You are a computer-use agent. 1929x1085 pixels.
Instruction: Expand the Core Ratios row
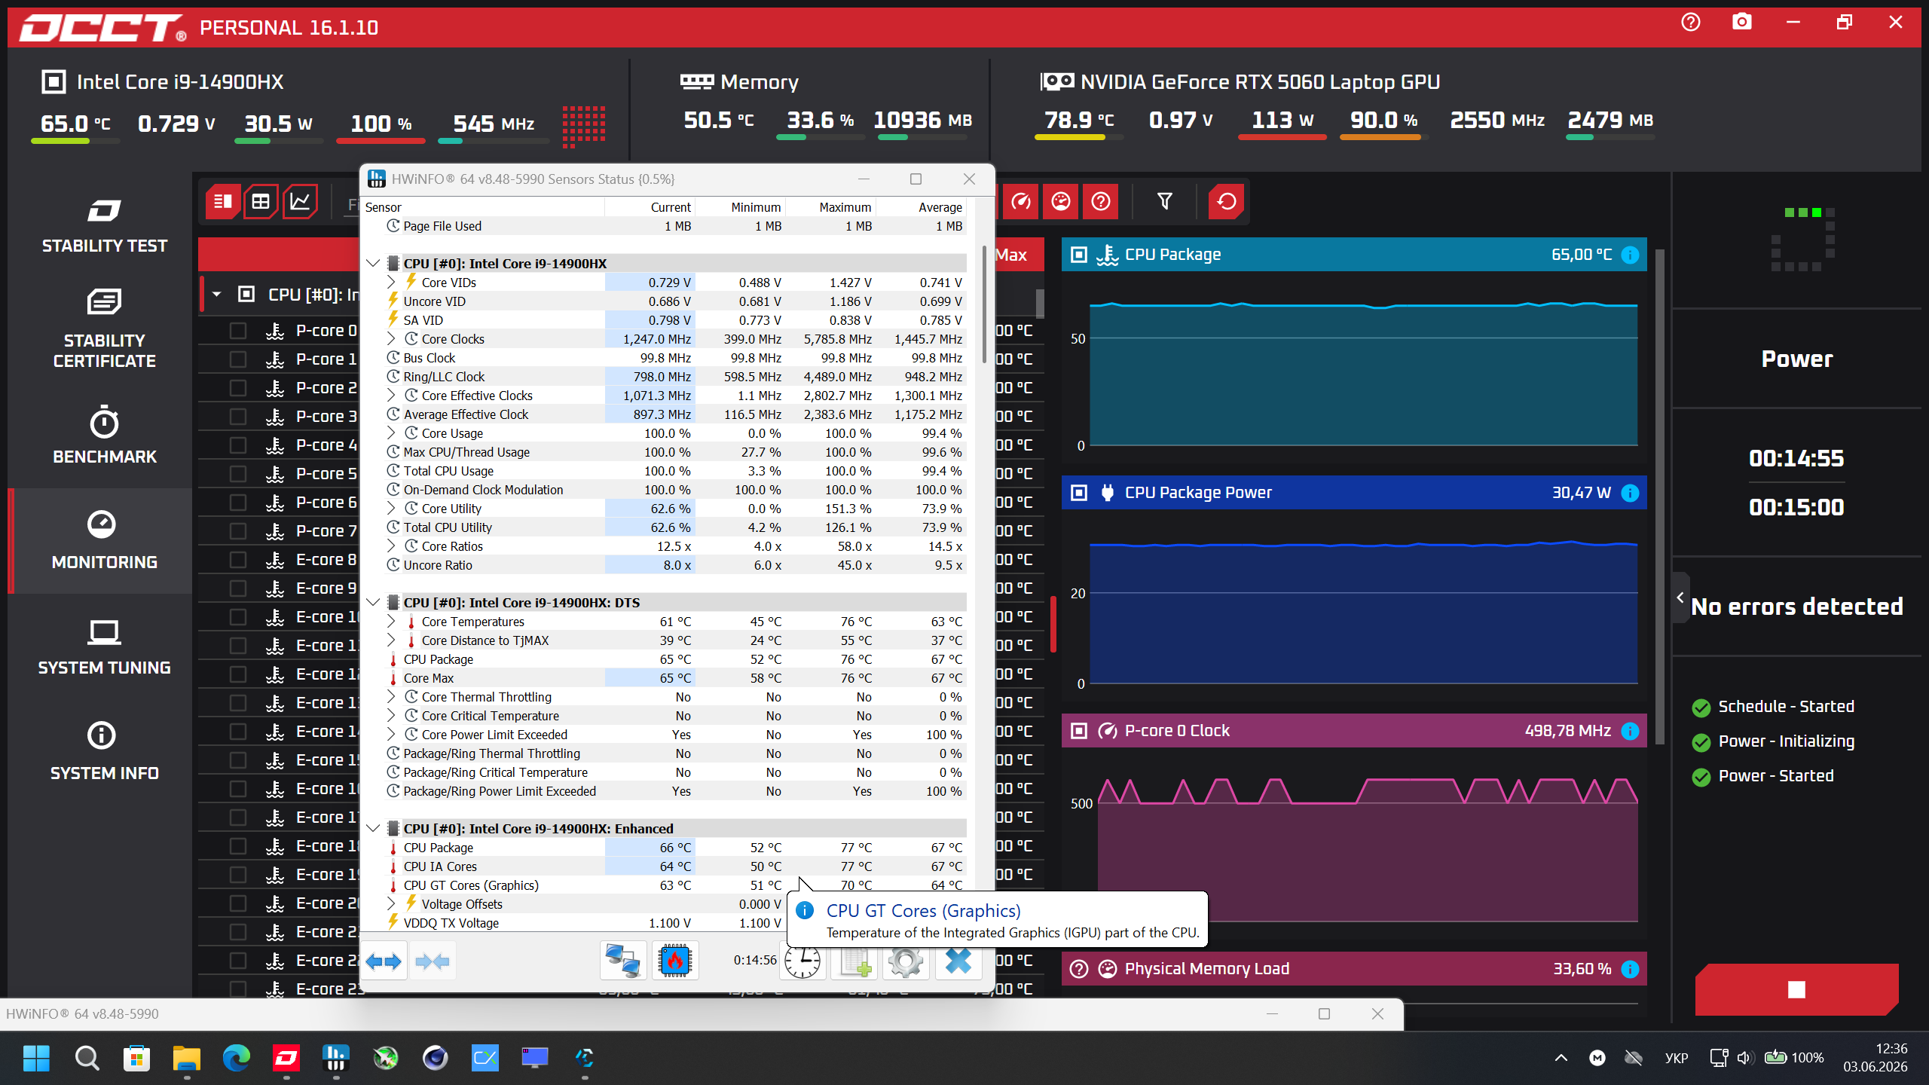click(x=391, y=546)
